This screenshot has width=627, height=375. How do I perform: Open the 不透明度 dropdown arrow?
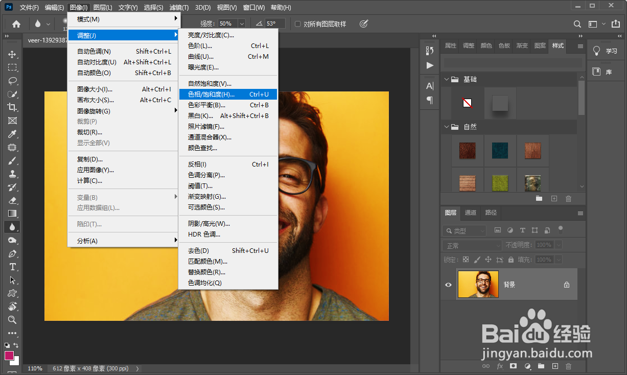(558, 245)
